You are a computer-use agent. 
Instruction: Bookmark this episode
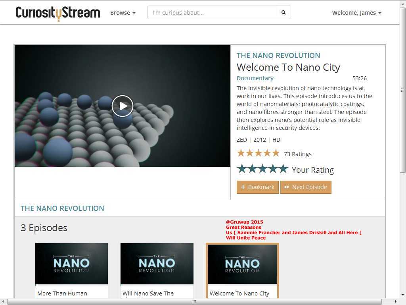pos(258,187)
